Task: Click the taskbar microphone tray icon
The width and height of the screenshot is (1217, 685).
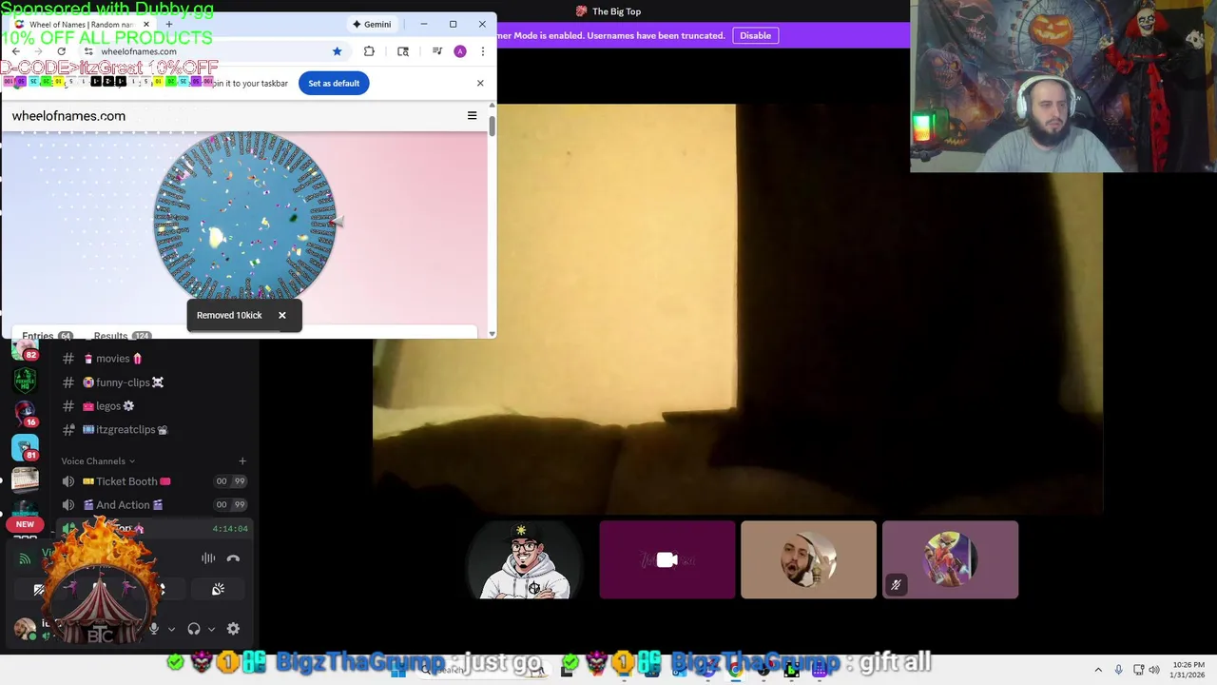Action: click(1118, 670)
